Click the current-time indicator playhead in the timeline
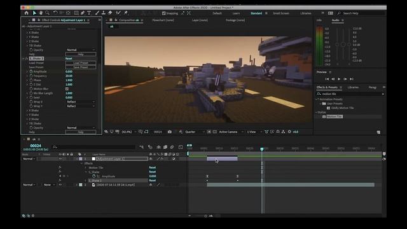The height and width of the screenshot is (229, 407). pyautogui.click(x=262, y=149)
